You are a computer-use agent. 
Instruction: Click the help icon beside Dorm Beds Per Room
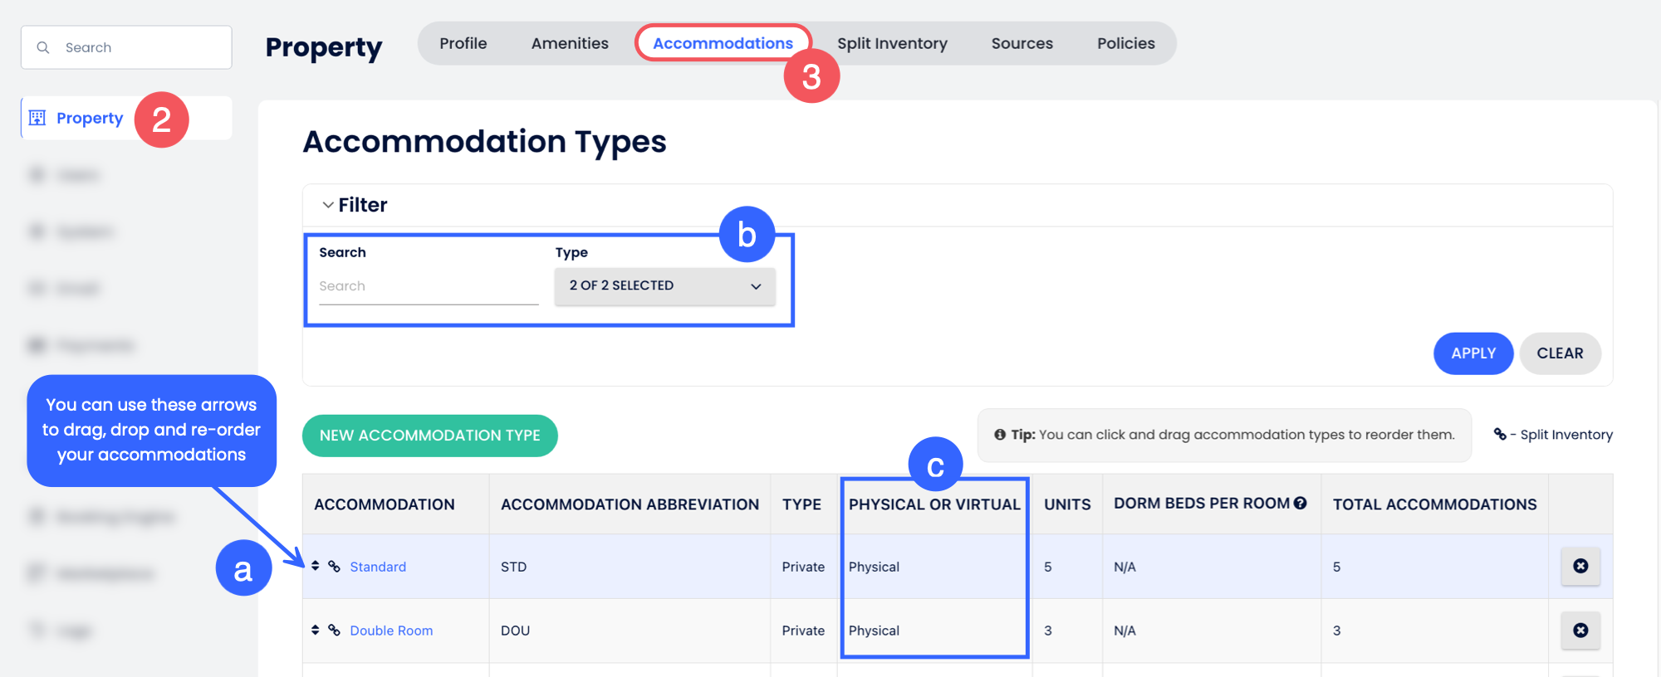point(1301,503)
